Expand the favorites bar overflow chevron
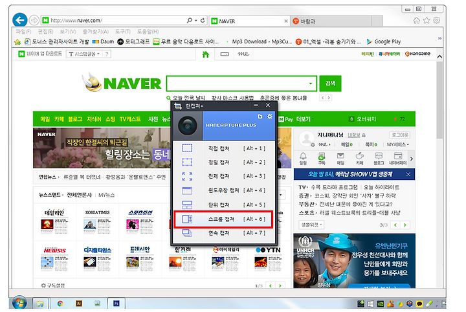 [439, 38]
